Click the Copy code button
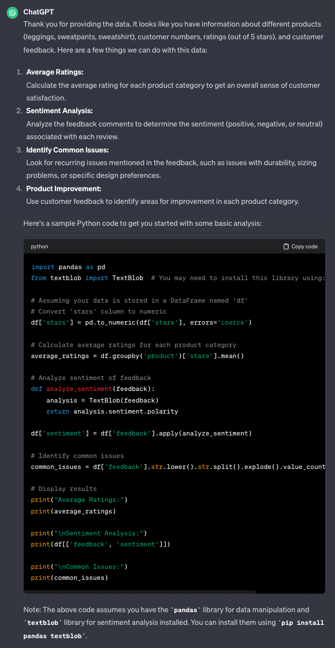335x648 pixels. tap(300, 246)
